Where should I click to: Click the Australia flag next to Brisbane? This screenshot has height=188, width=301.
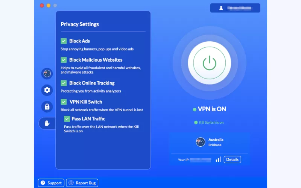(201, 142)
